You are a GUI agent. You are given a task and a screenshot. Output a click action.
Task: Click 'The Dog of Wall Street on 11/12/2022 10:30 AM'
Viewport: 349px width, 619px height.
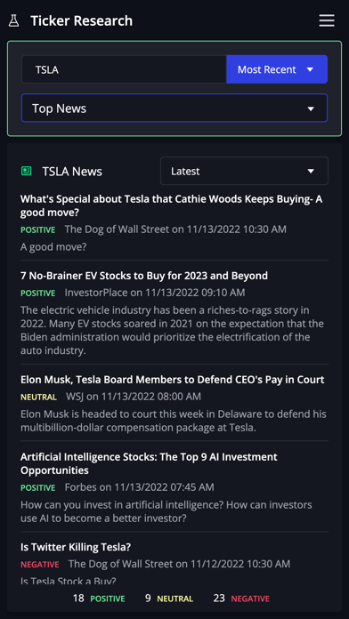(x=179, y=564)
